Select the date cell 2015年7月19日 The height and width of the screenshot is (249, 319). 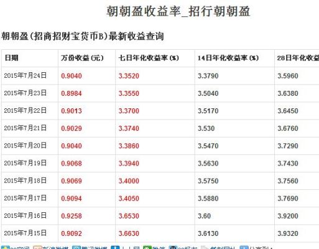pos(25,163)
